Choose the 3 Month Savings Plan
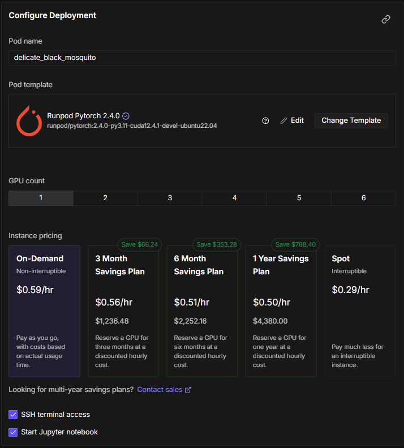Image resolution: width=404 pixels, height=448 pixels. click(123, 311)
